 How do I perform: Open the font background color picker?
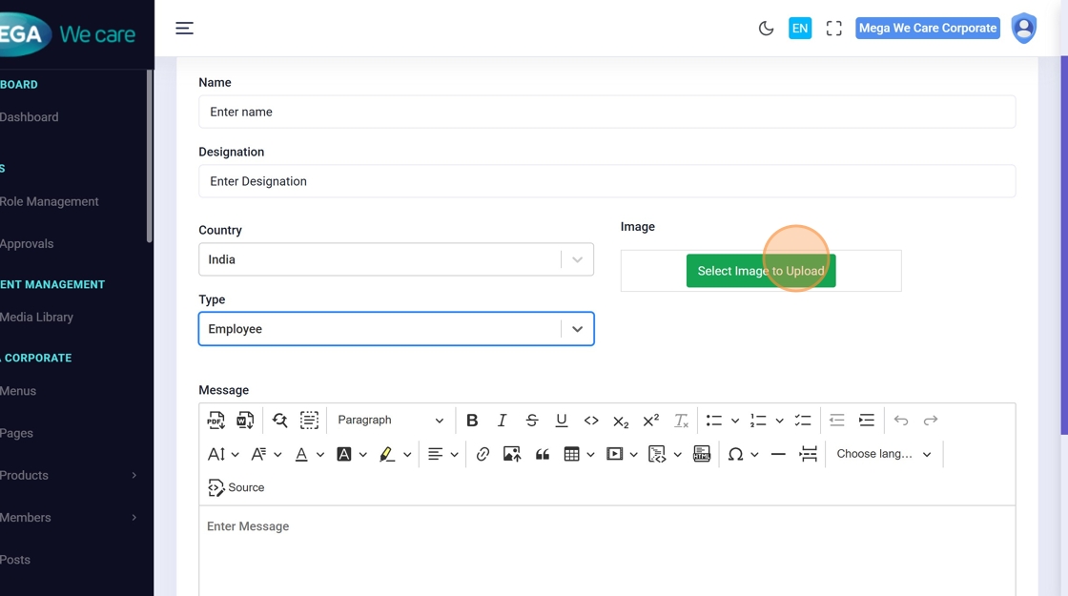pos(345,454)
